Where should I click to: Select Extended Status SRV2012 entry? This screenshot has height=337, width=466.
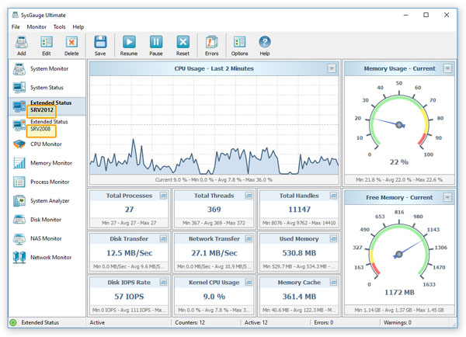47,106
